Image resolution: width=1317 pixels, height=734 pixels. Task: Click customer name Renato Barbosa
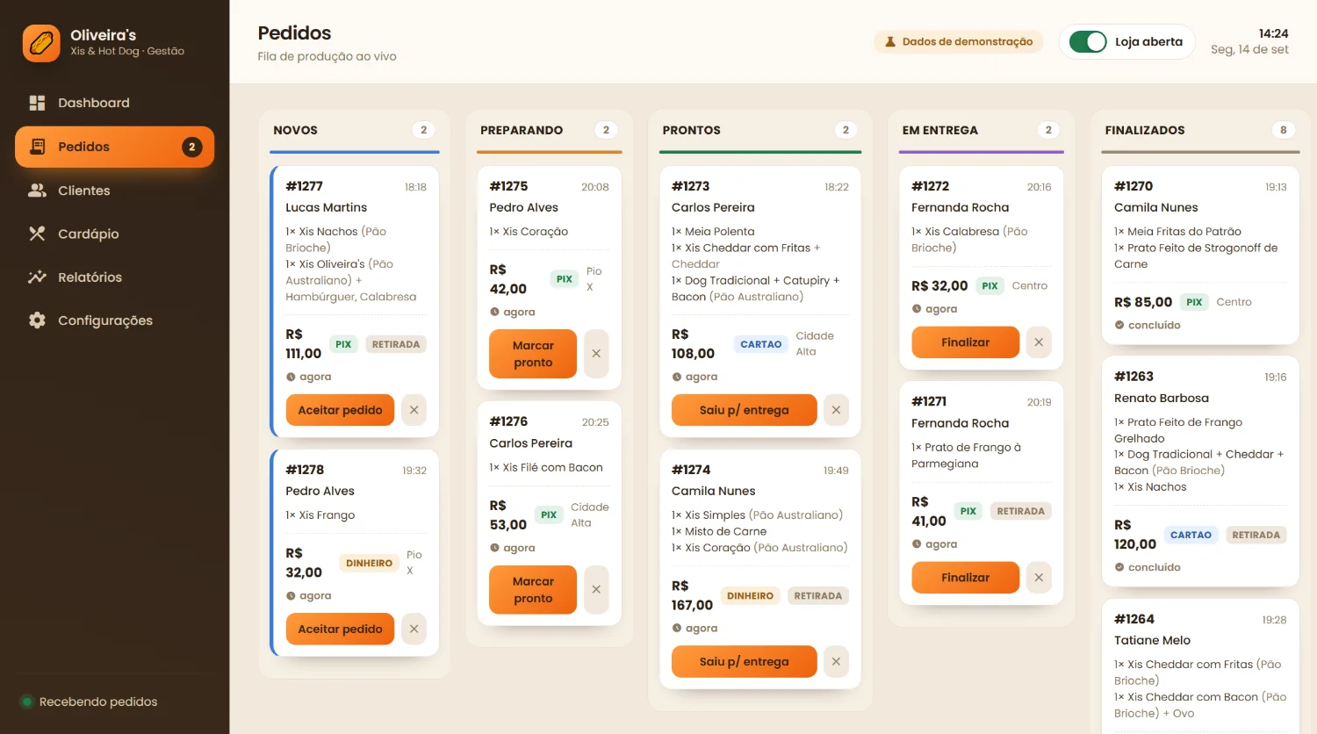(1162, 398)
